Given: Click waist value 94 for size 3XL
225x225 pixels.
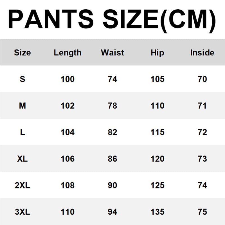Looking at the screenshot, I should click(x=112, y=212).
